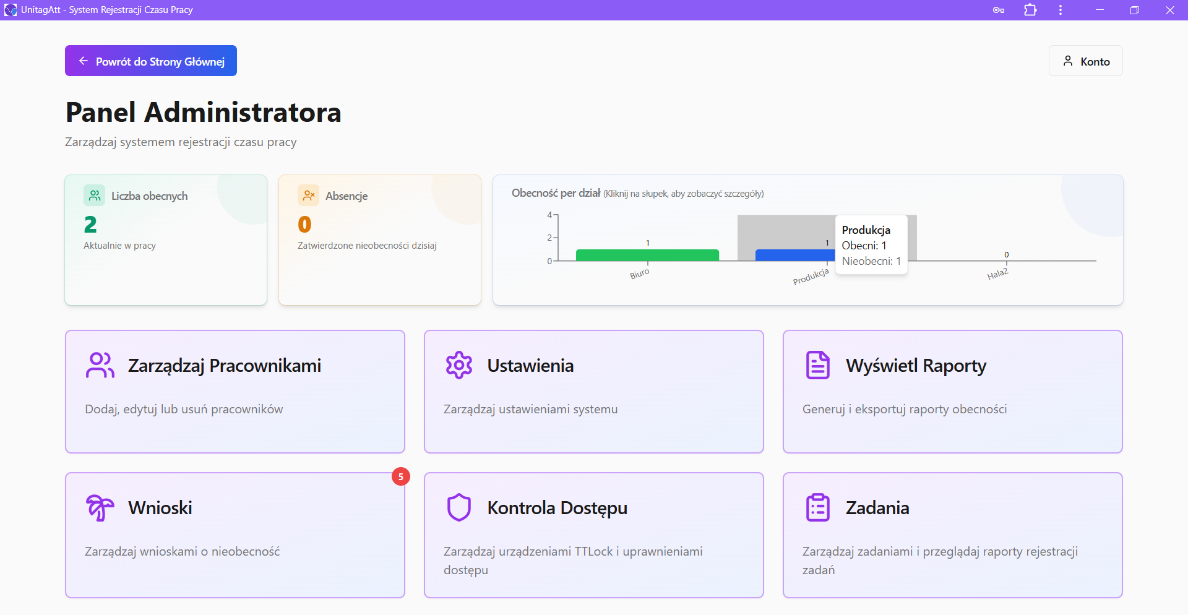
Task: Click the Biuro axis label in chart
Action: point(639,273)
